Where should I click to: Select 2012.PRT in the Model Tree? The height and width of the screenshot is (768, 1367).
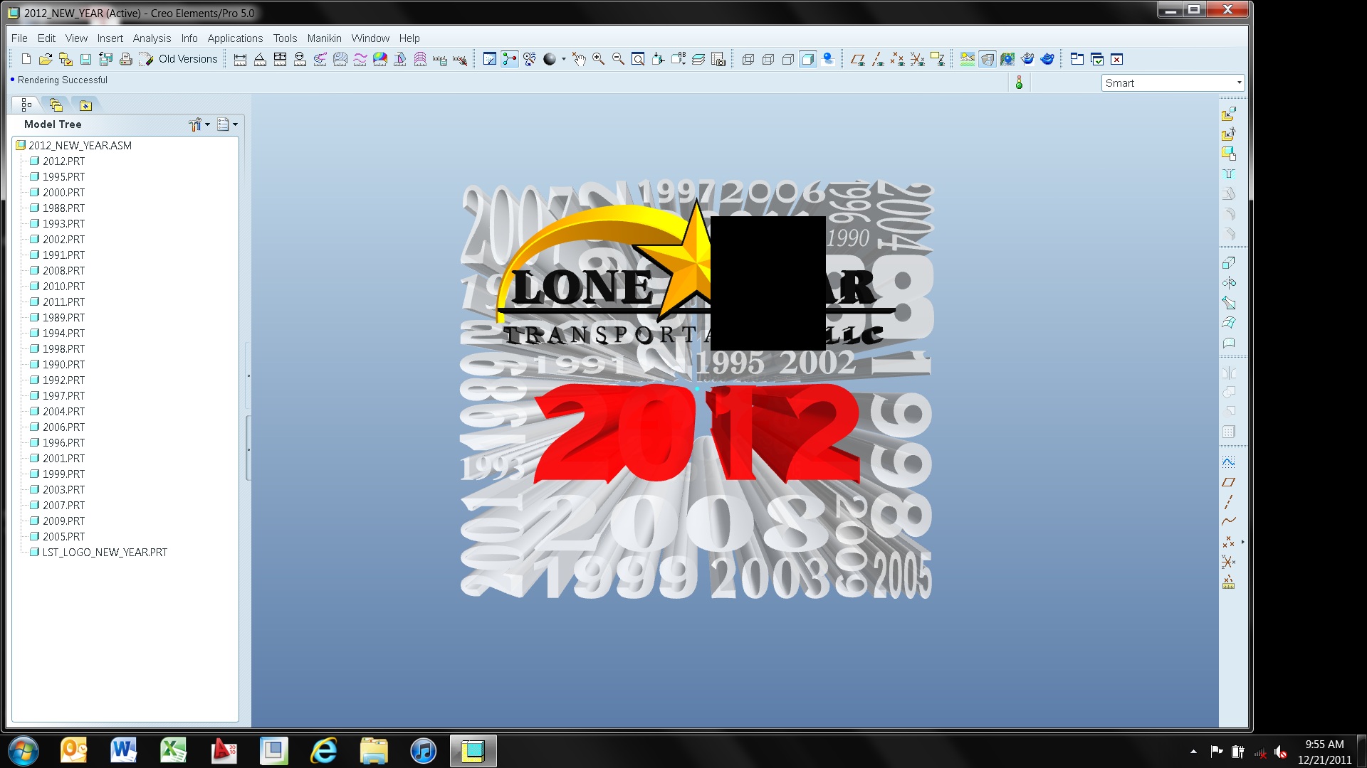[63, 161]
